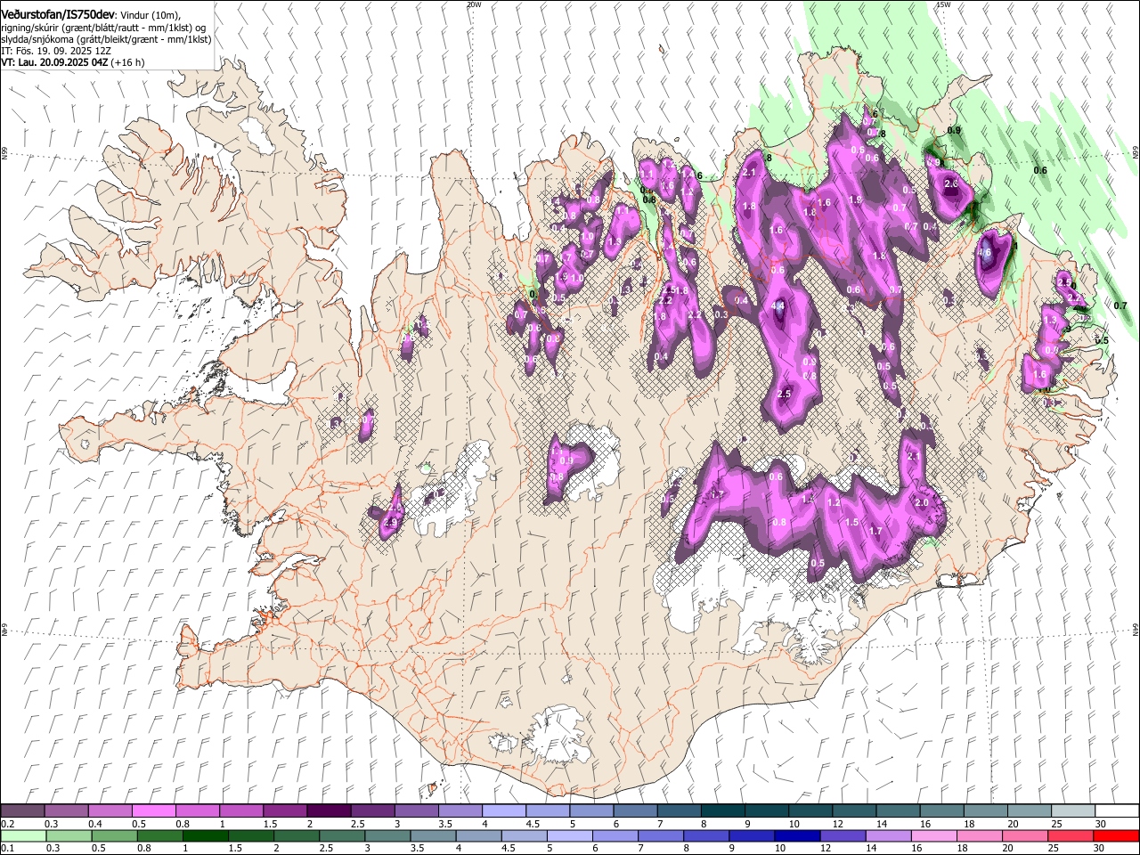
Task: Pick the darkest purple 2–2.5 snow scale swatch
Action: (x=328, y=811)
